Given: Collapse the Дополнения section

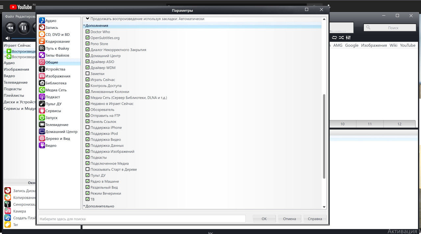Looking at the screenshot, I should [x=84, y=26].
